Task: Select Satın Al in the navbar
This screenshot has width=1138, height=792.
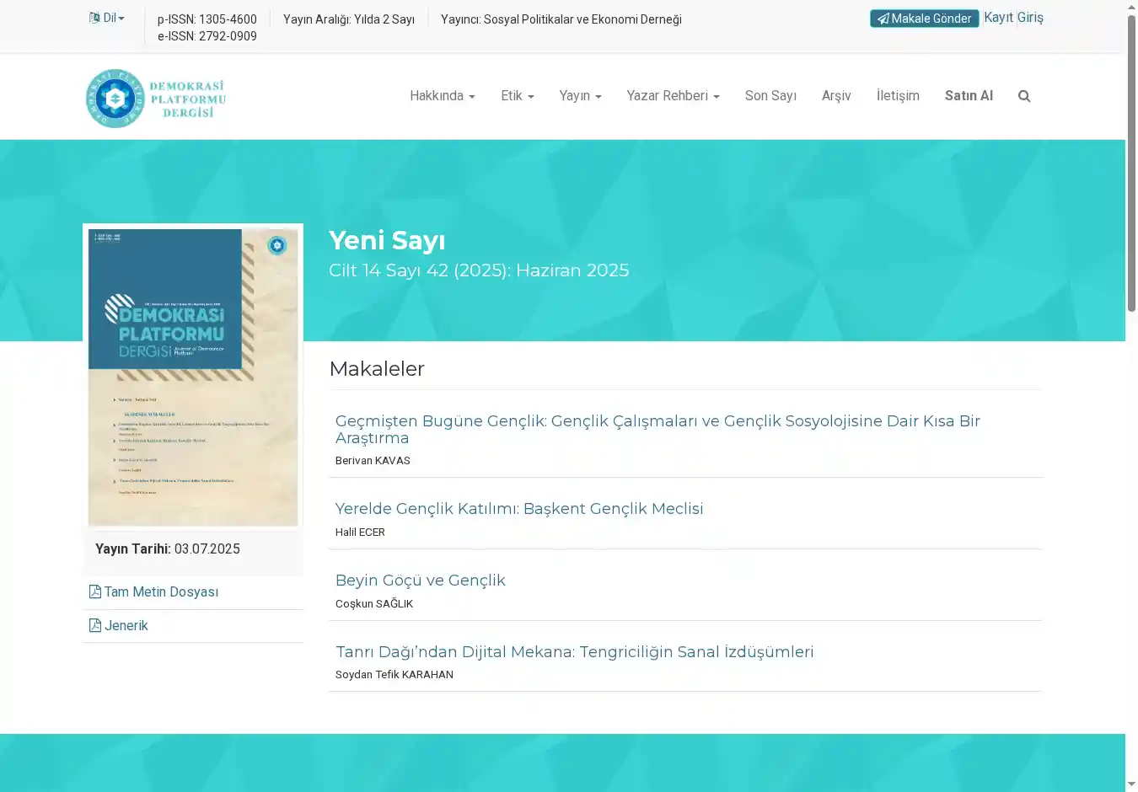Action: 969,96
